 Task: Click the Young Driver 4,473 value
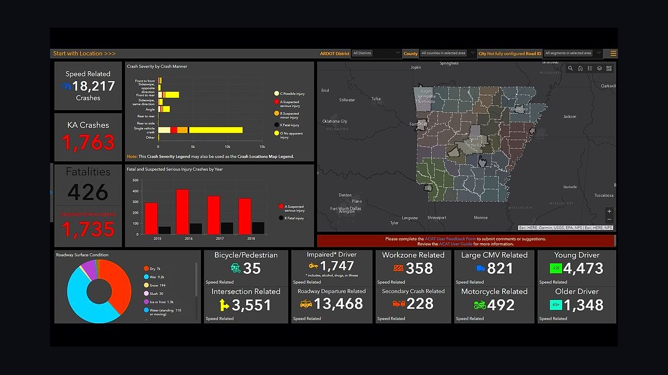pyautogui.click(x=583, y=268)
